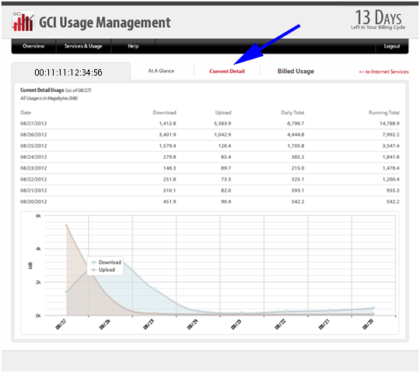The width and height of the screenshot is (420, 373).
Task: Click the GCI bar chart logo icon
Action: coord(23,22)
